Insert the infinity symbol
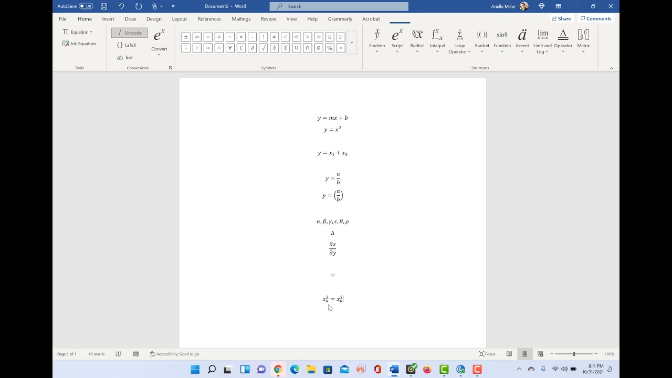Viewport: 672px width, 378px height. click(197, 37)
